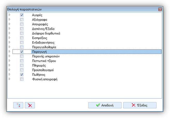Expand the Φυσική απογραφή node
Image resolution: width=170 pixels, height=118 pixels.
pos(10,79)
